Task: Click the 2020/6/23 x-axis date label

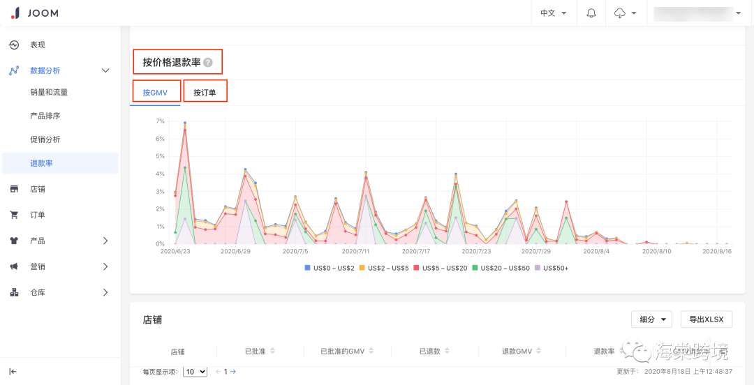Action: (x=175, y=251)
